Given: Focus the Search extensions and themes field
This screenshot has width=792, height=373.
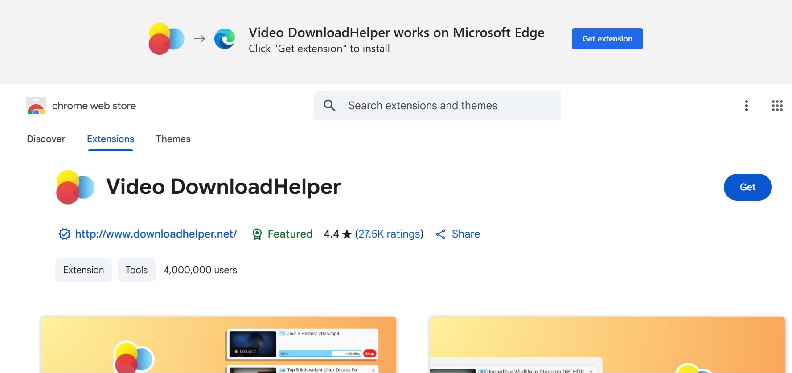Looking at the screenshot, I should click(x=437, y=106).
